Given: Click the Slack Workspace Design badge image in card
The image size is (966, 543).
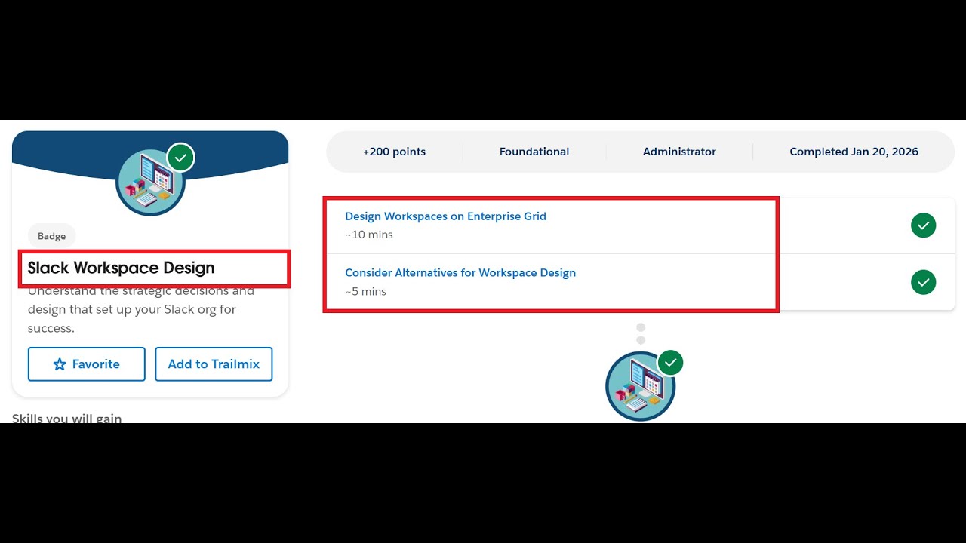Looking at the screenshot, I should point(150,182).
